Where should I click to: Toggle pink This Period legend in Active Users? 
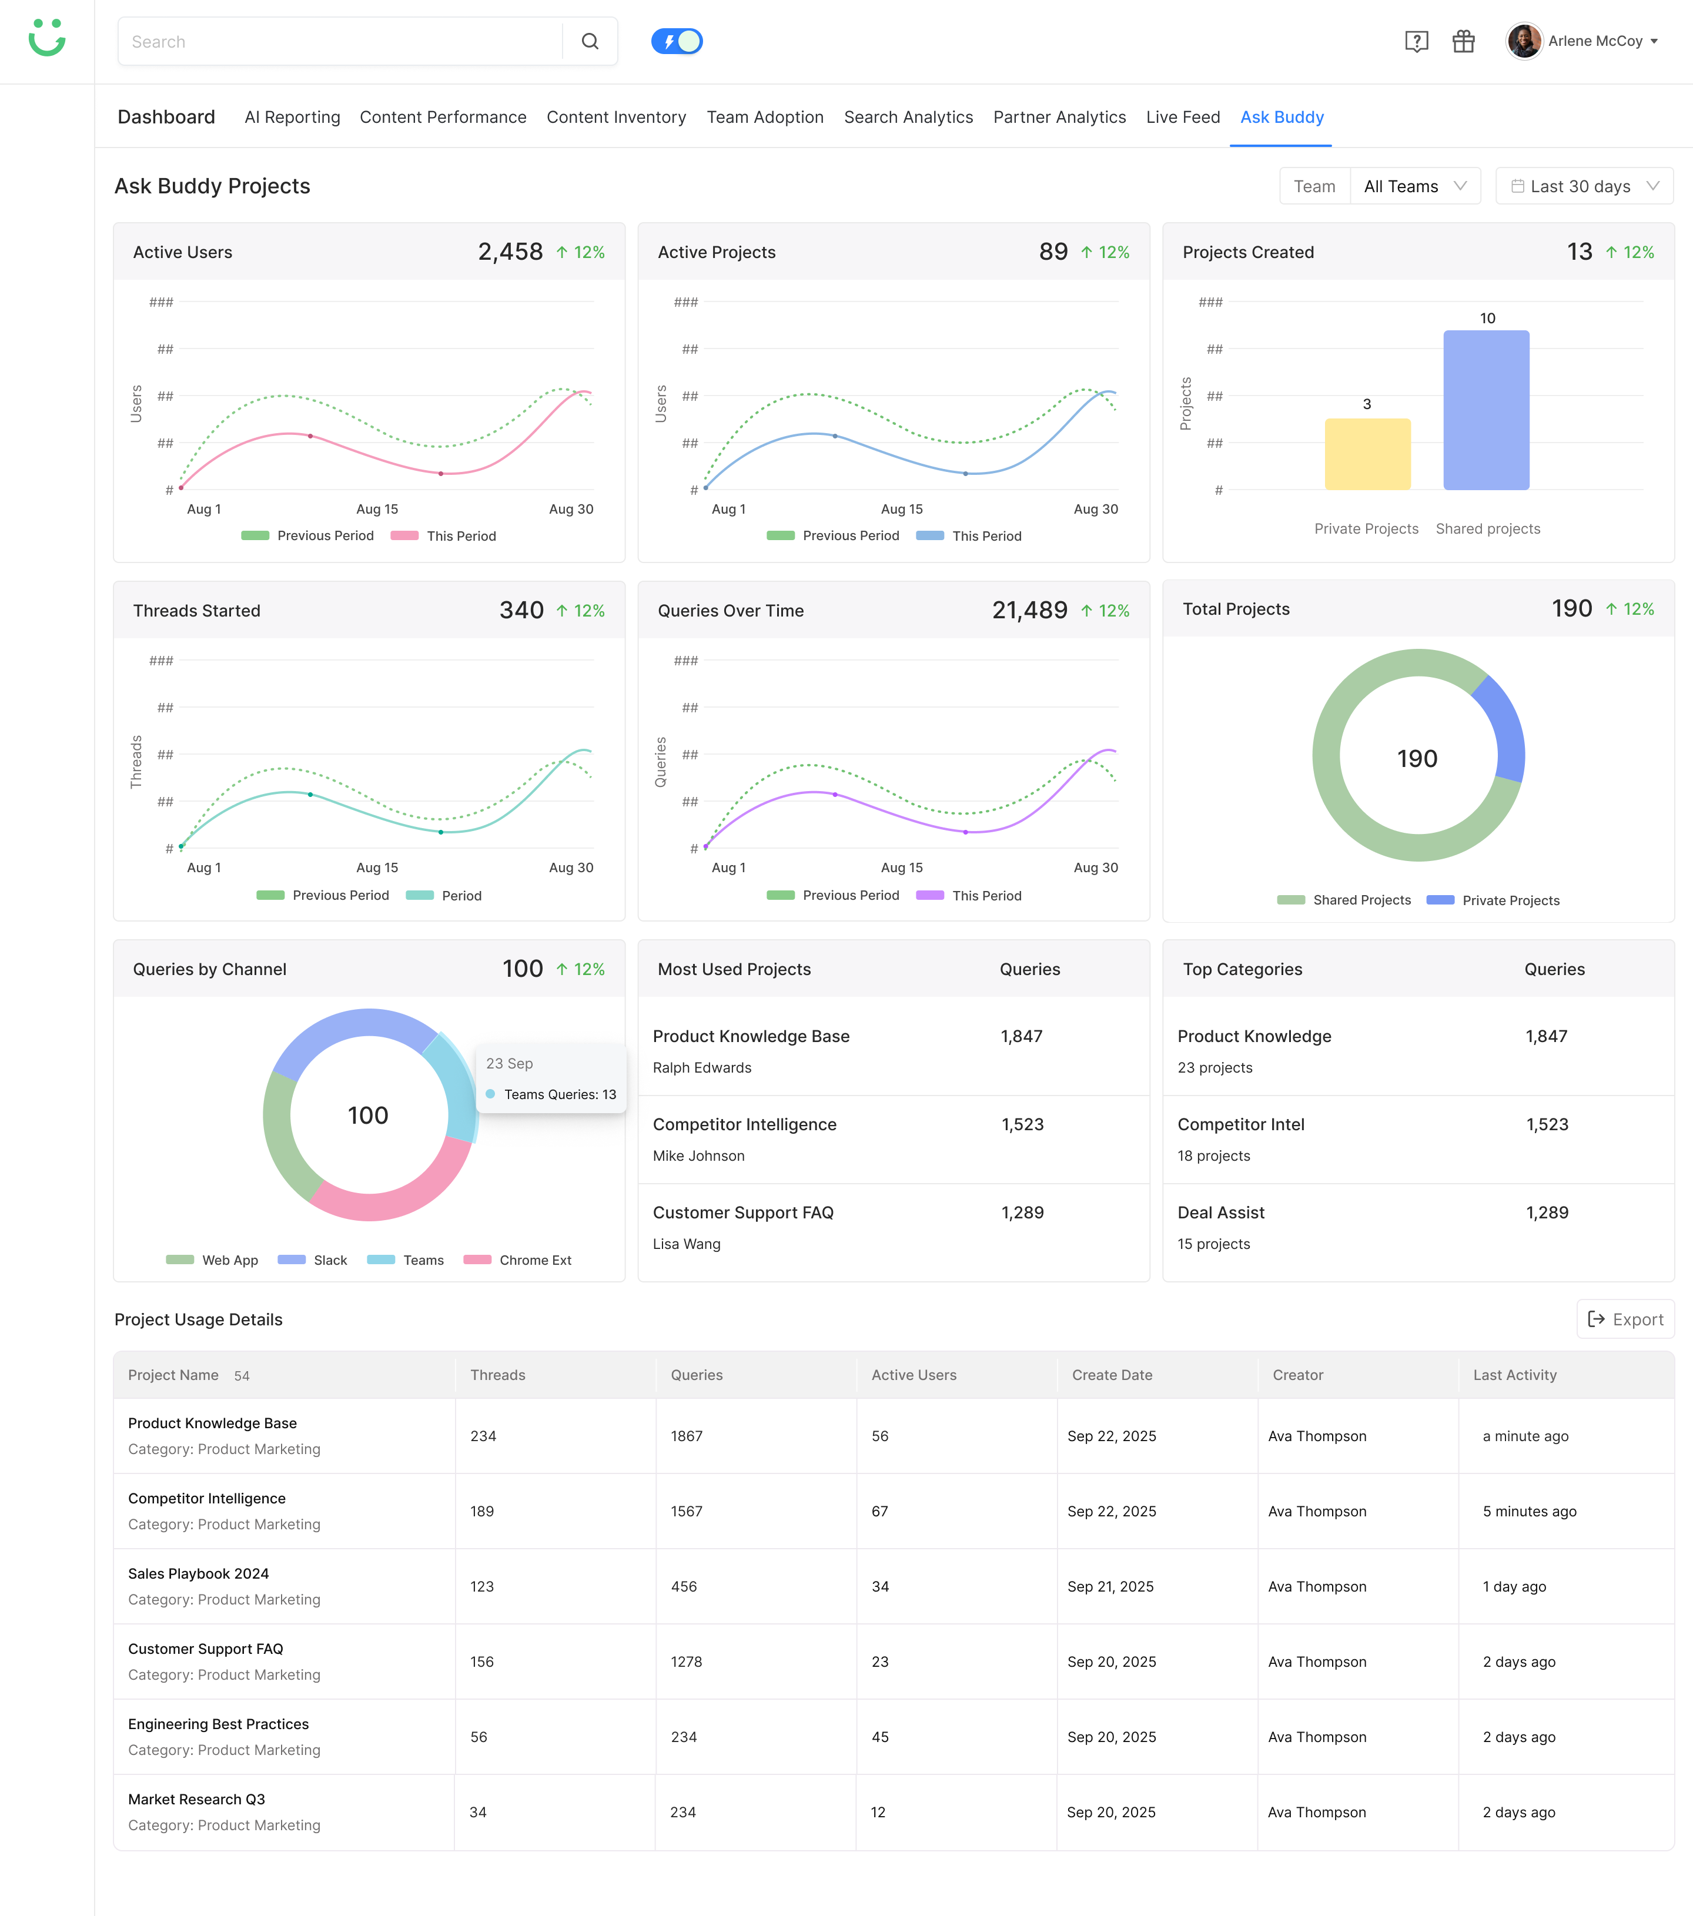tap(443, 535)
